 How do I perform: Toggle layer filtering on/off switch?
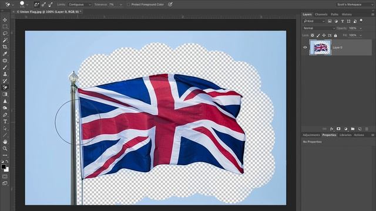pos(361,21)
